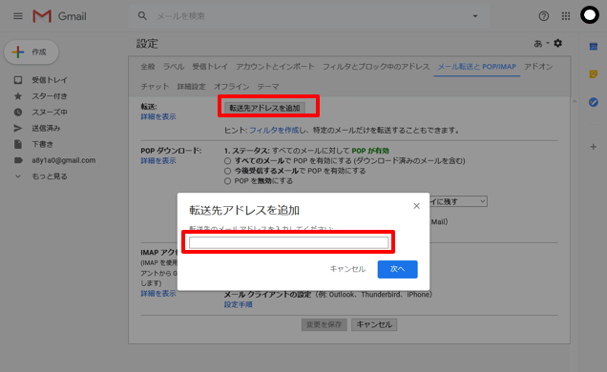Select 今後受信するメールで POP を有効にする radio
607x372 pixels.
click(x=227, y=171)
